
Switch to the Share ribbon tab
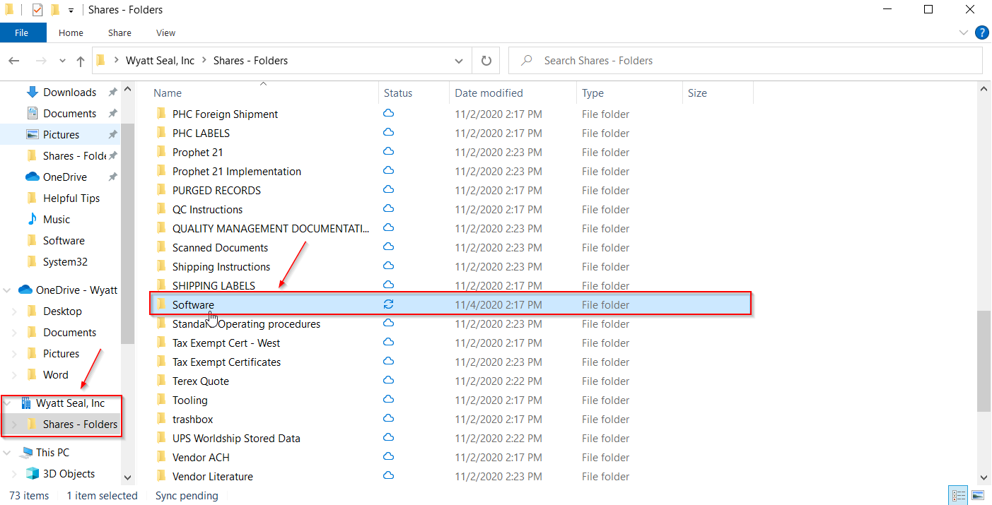coord(119,32)
